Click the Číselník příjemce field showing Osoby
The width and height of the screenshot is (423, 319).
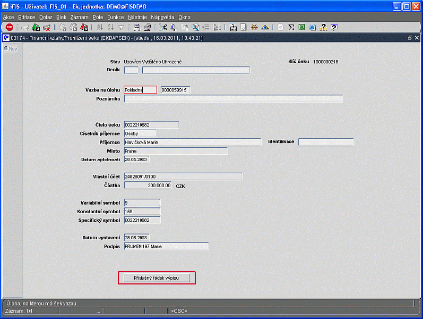(140, 133)
